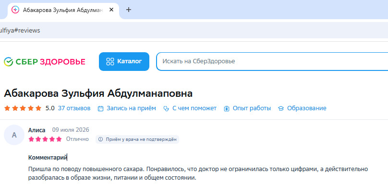
Task: Click the doctor name heading Абакарова Зульфия Абдулманаповна
Action: pyautogui.click(x=98, y=94)
